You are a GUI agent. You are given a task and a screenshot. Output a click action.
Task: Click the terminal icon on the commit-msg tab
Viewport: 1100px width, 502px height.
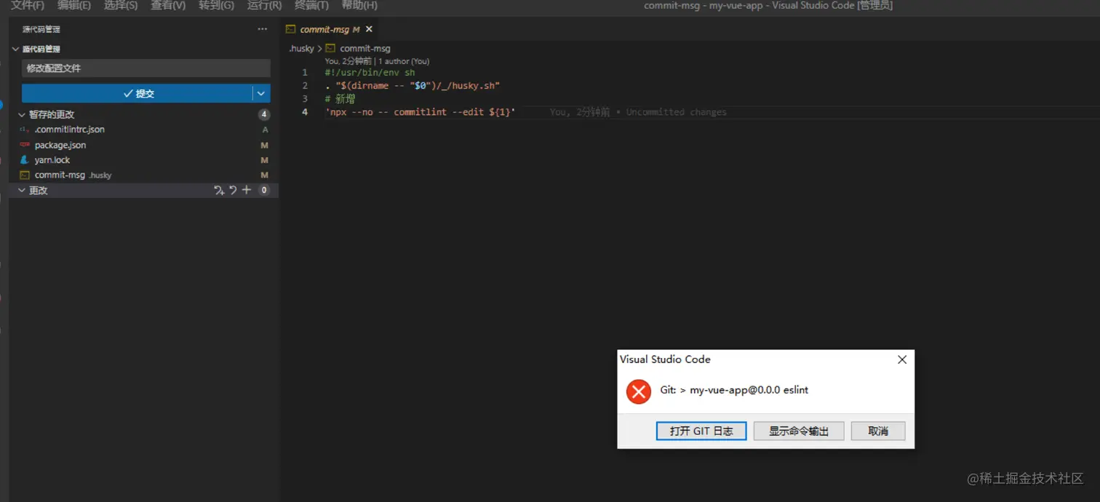[291, 29]
